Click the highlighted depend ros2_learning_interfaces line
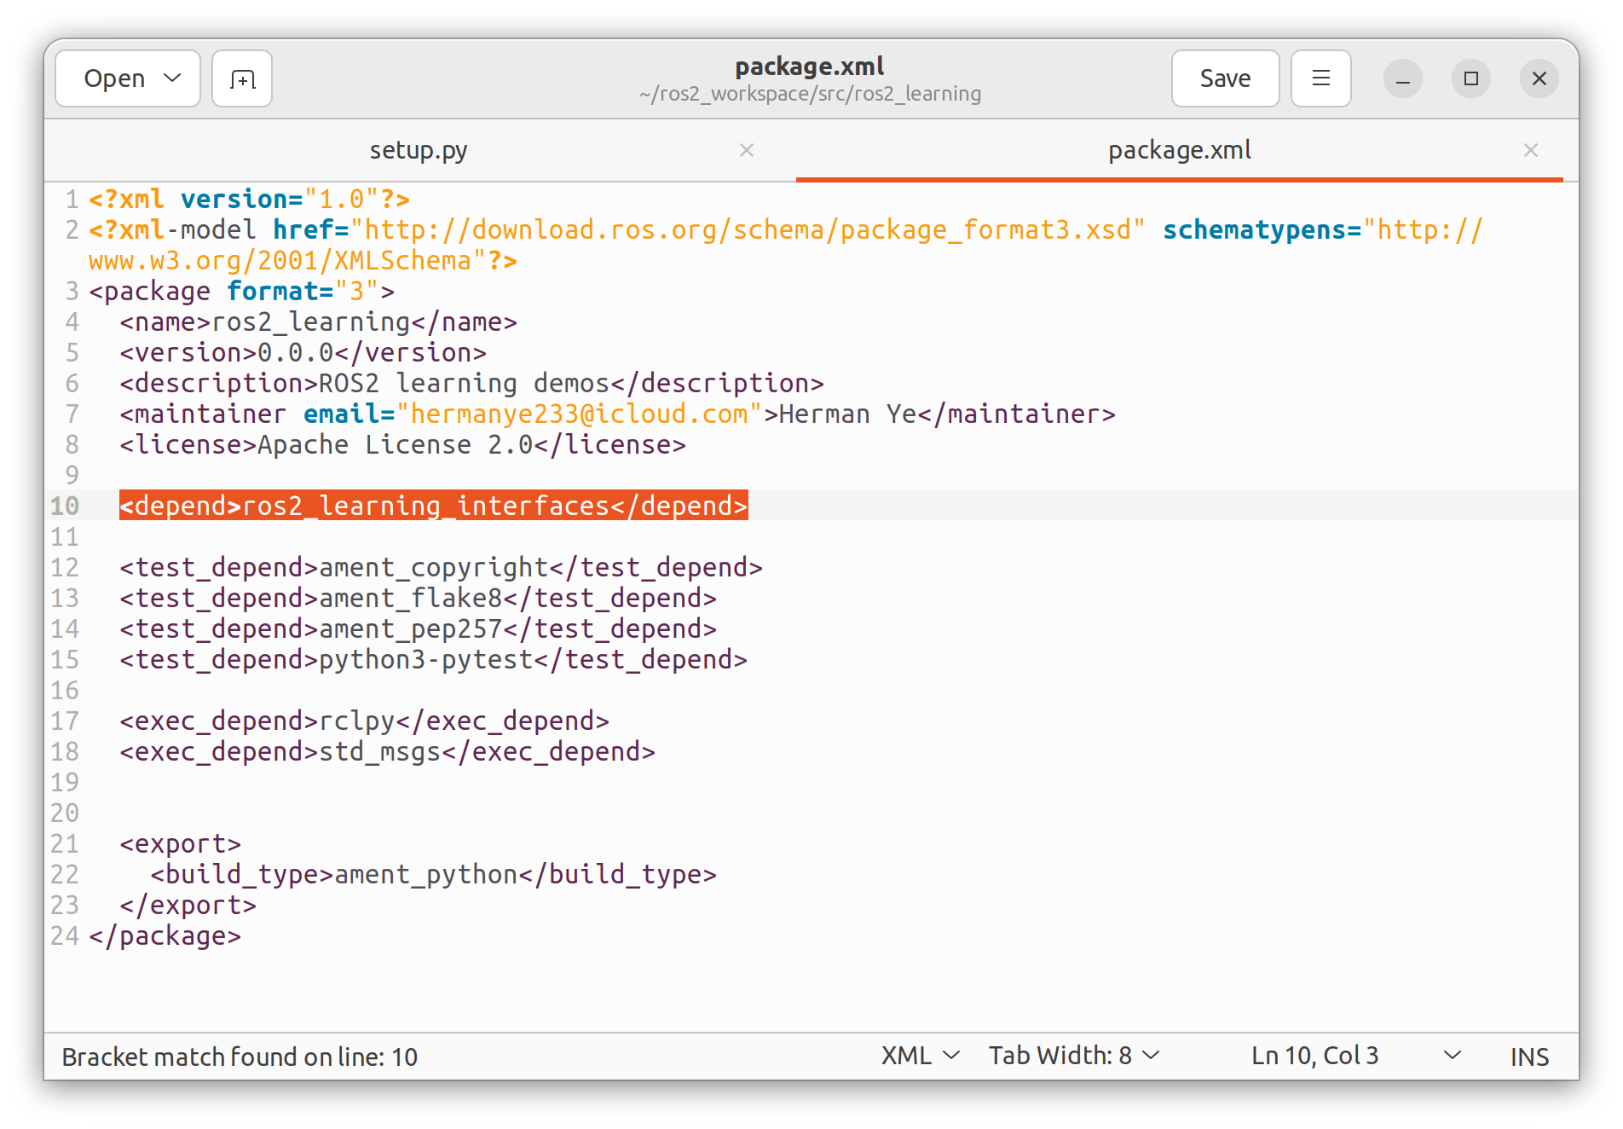1623x1129 pixels. (x=433, y=506)
